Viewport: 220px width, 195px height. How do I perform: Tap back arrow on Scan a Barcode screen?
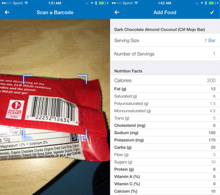click(x=7, y=12)
